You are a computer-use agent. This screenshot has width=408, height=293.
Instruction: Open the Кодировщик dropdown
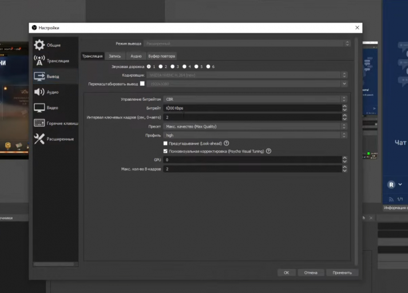247,75
